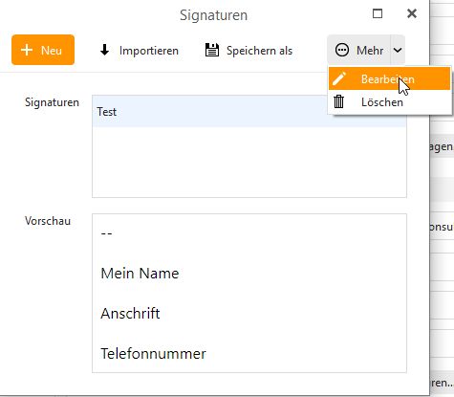The width and height of the screenshot is (454, 397).
Task: Click the plus icon on Neu button
Action: pyautogui.click(x=27, y=50)
